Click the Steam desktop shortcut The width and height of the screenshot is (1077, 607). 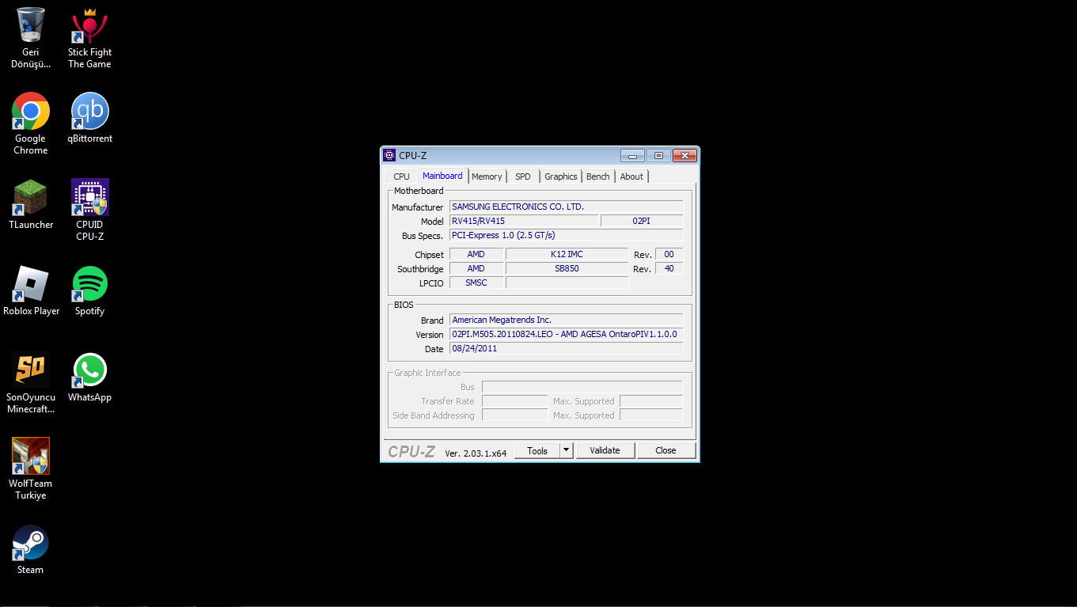tap(31, 549)
